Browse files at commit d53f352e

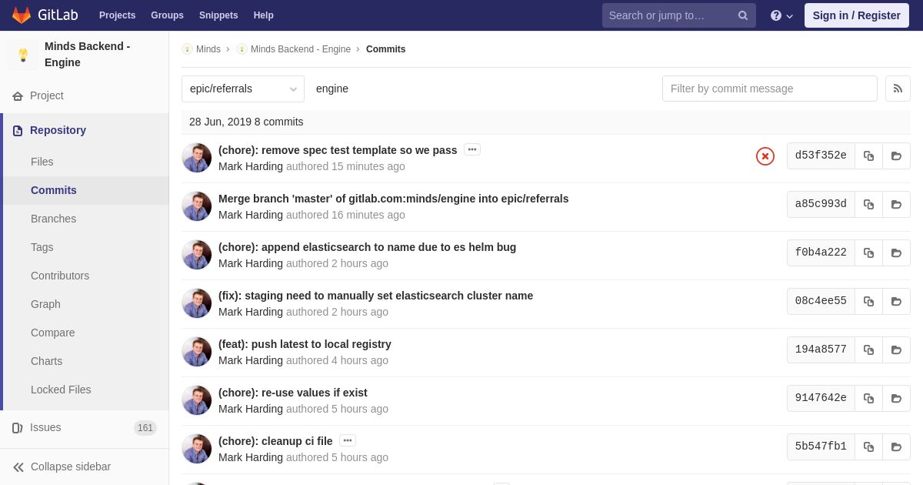point(896,156)
